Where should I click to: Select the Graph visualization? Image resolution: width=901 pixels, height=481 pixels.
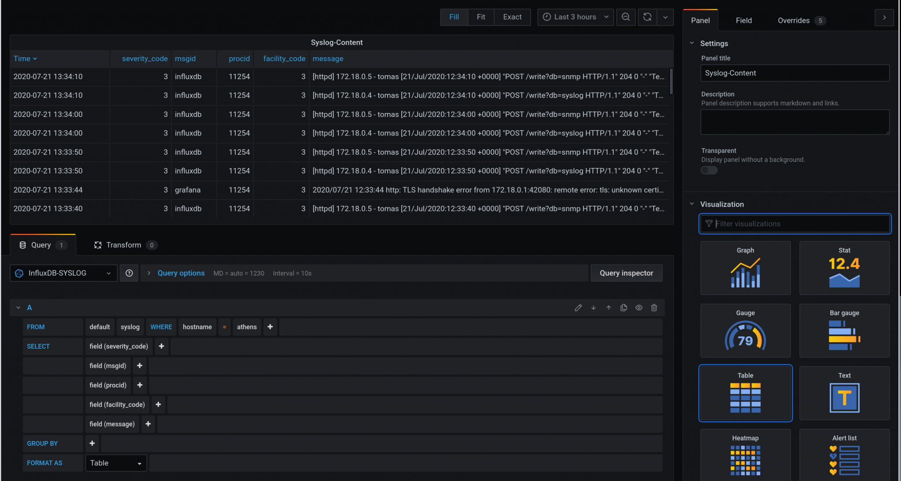745,268
